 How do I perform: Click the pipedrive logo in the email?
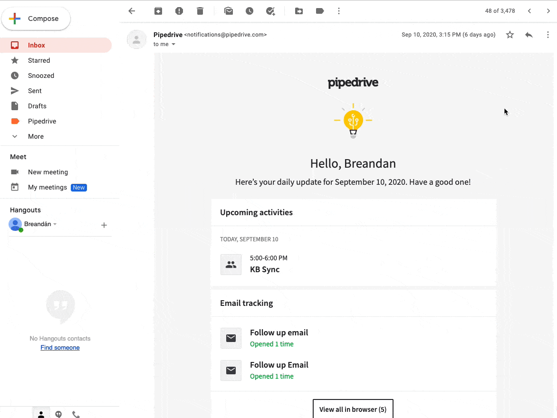click(353, 83)
